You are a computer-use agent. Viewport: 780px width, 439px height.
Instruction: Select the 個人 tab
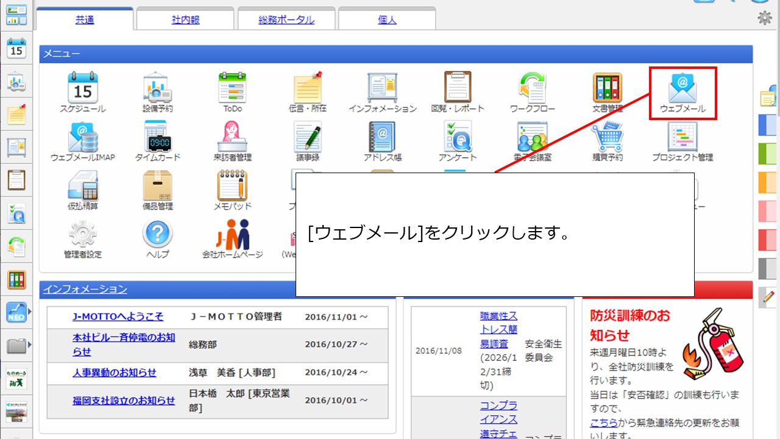tap(387, 20)
